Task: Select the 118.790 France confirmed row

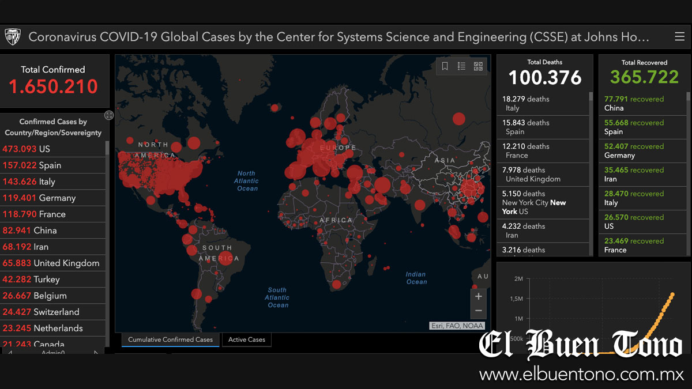Action: (x=53, y=214)
